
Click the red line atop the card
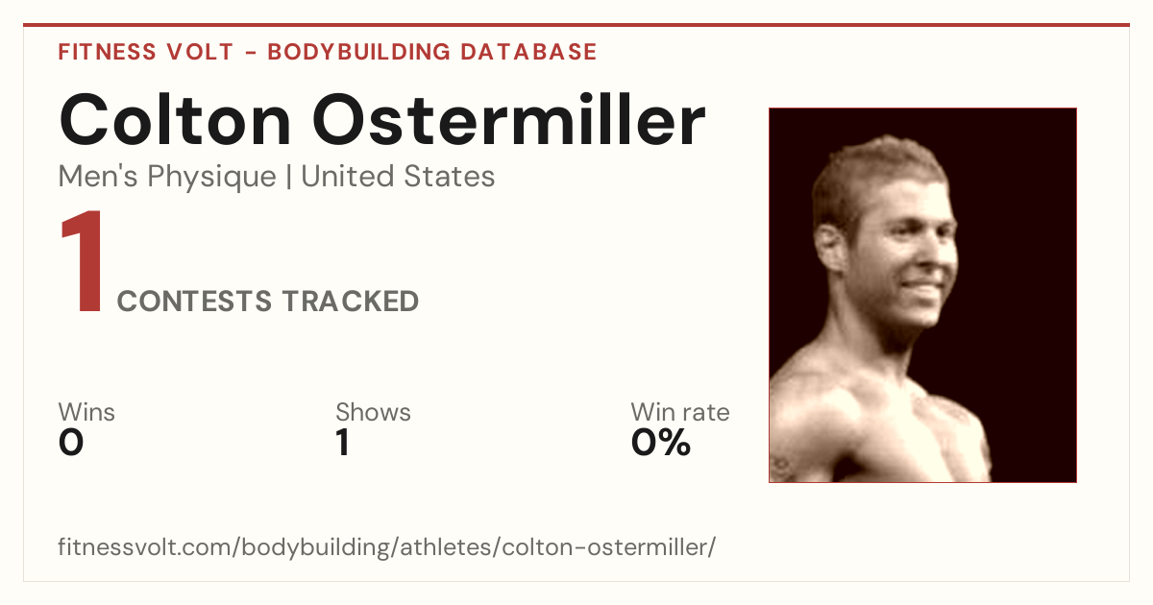(x=576, y=25)
